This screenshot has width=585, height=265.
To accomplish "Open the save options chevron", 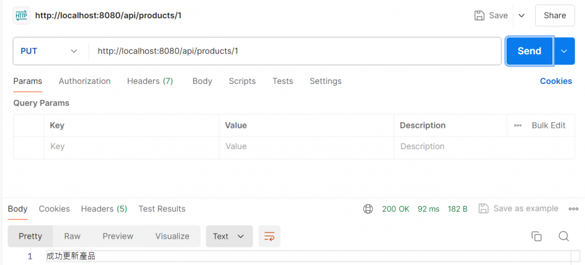I will 522,15.
